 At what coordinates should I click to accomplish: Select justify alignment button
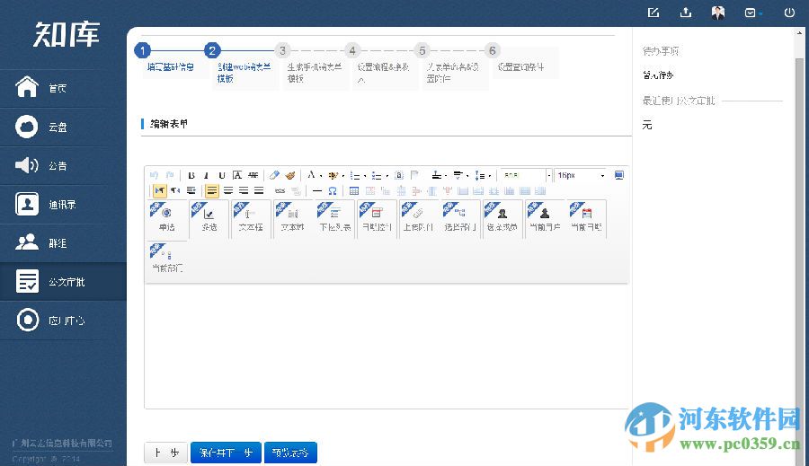pos(259,190)
